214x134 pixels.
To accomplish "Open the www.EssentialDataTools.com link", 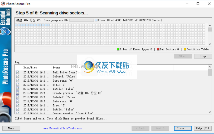I will point(62,128).
